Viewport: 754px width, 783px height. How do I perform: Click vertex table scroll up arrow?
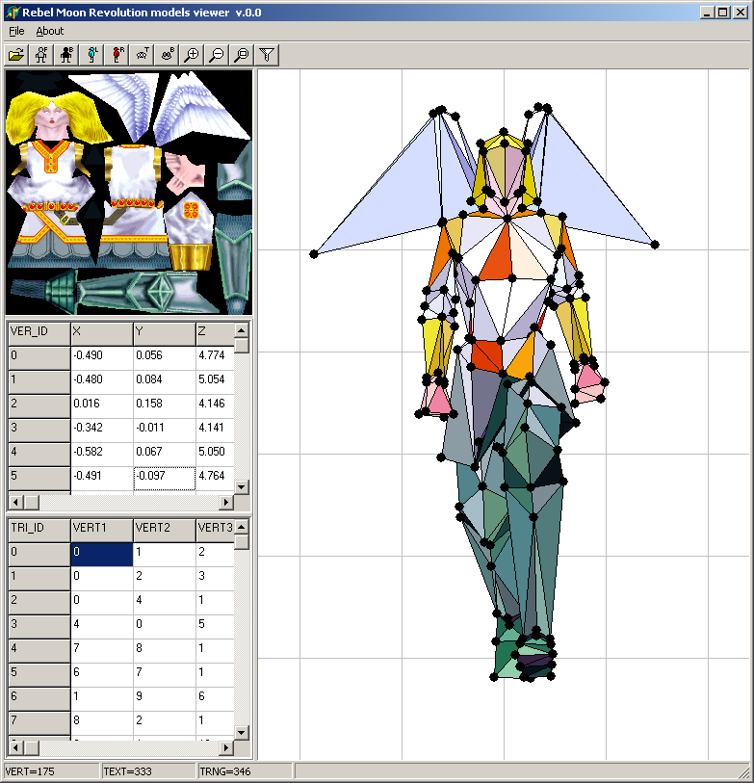(x=241, y=330)
